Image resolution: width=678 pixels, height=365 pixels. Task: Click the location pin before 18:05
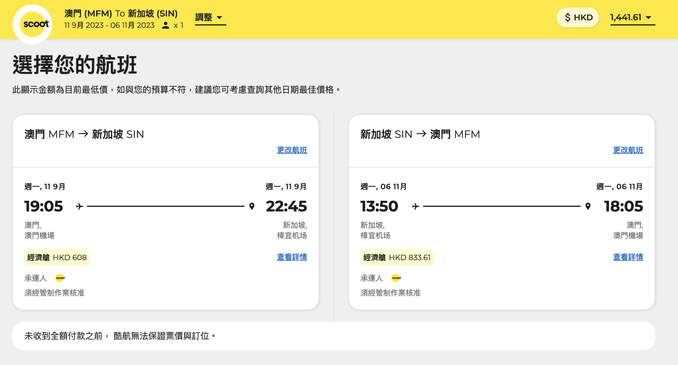[588, 206]
